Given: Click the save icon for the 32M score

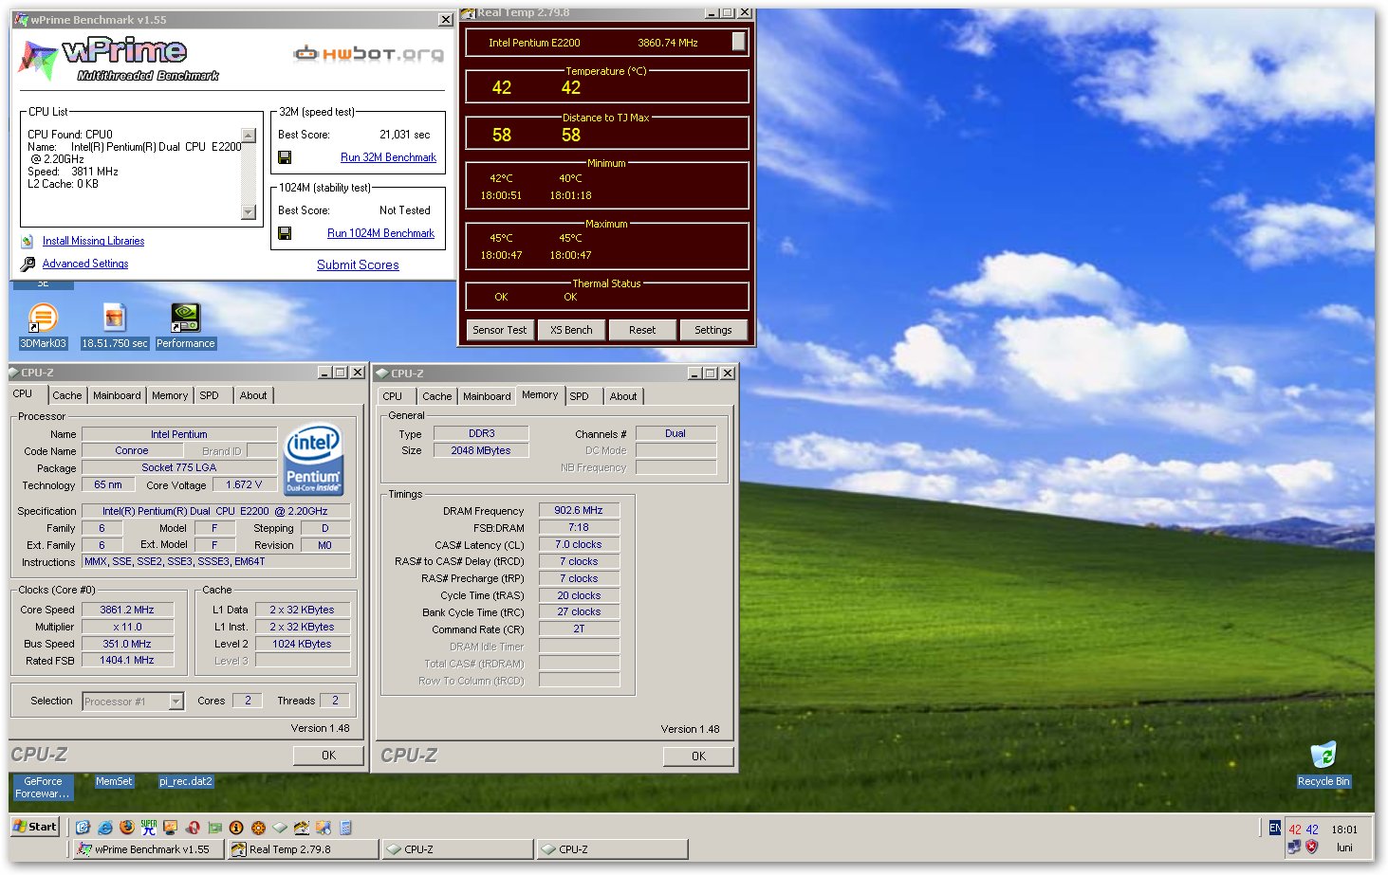Looking at the screenshot, I should tap(285, 157).
